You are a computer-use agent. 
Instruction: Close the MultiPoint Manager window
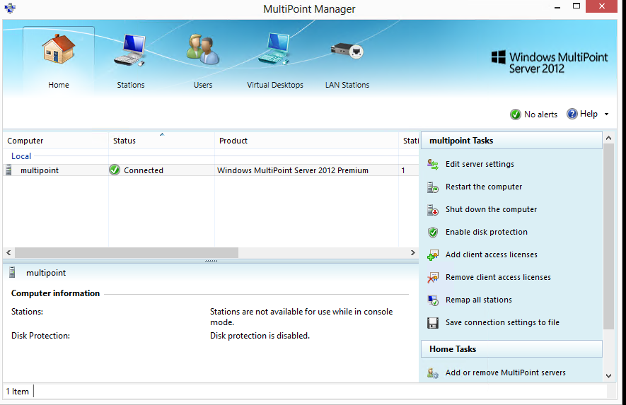602,6
